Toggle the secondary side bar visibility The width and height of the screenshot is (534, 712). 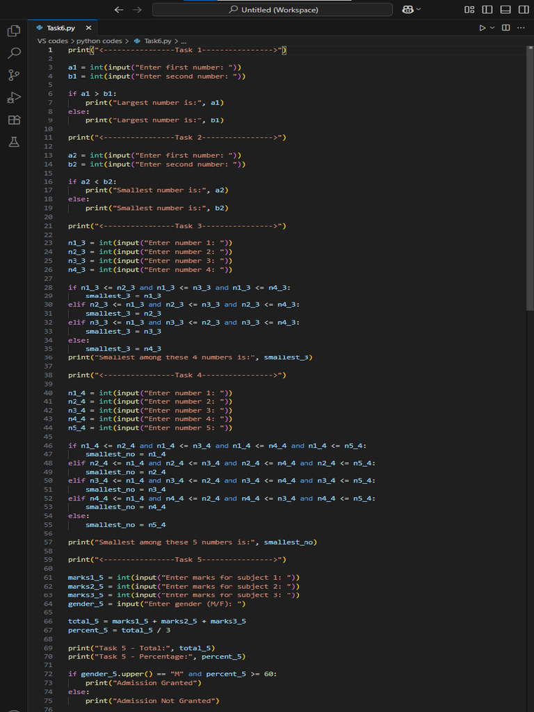523,10
